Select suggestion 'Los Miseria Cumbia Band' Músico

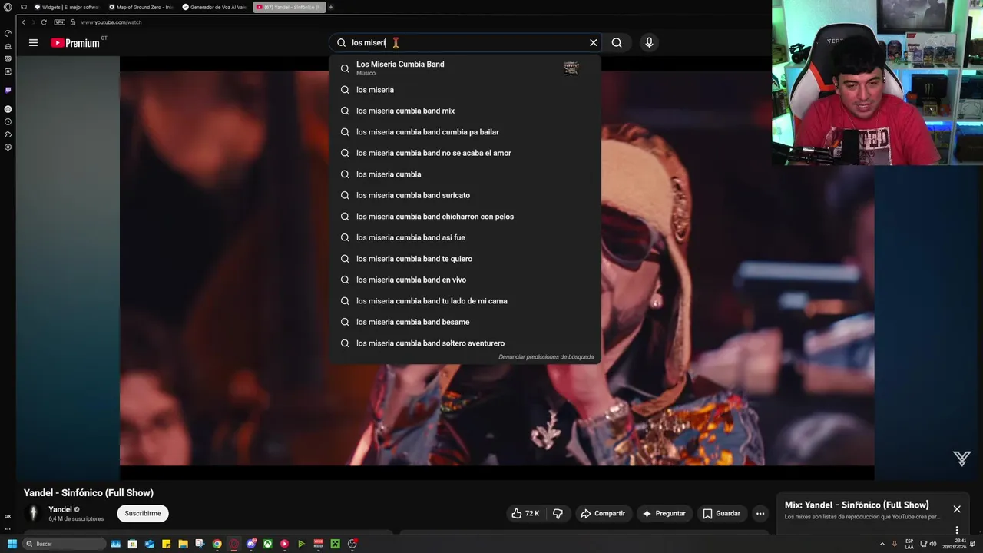[465, 68]
